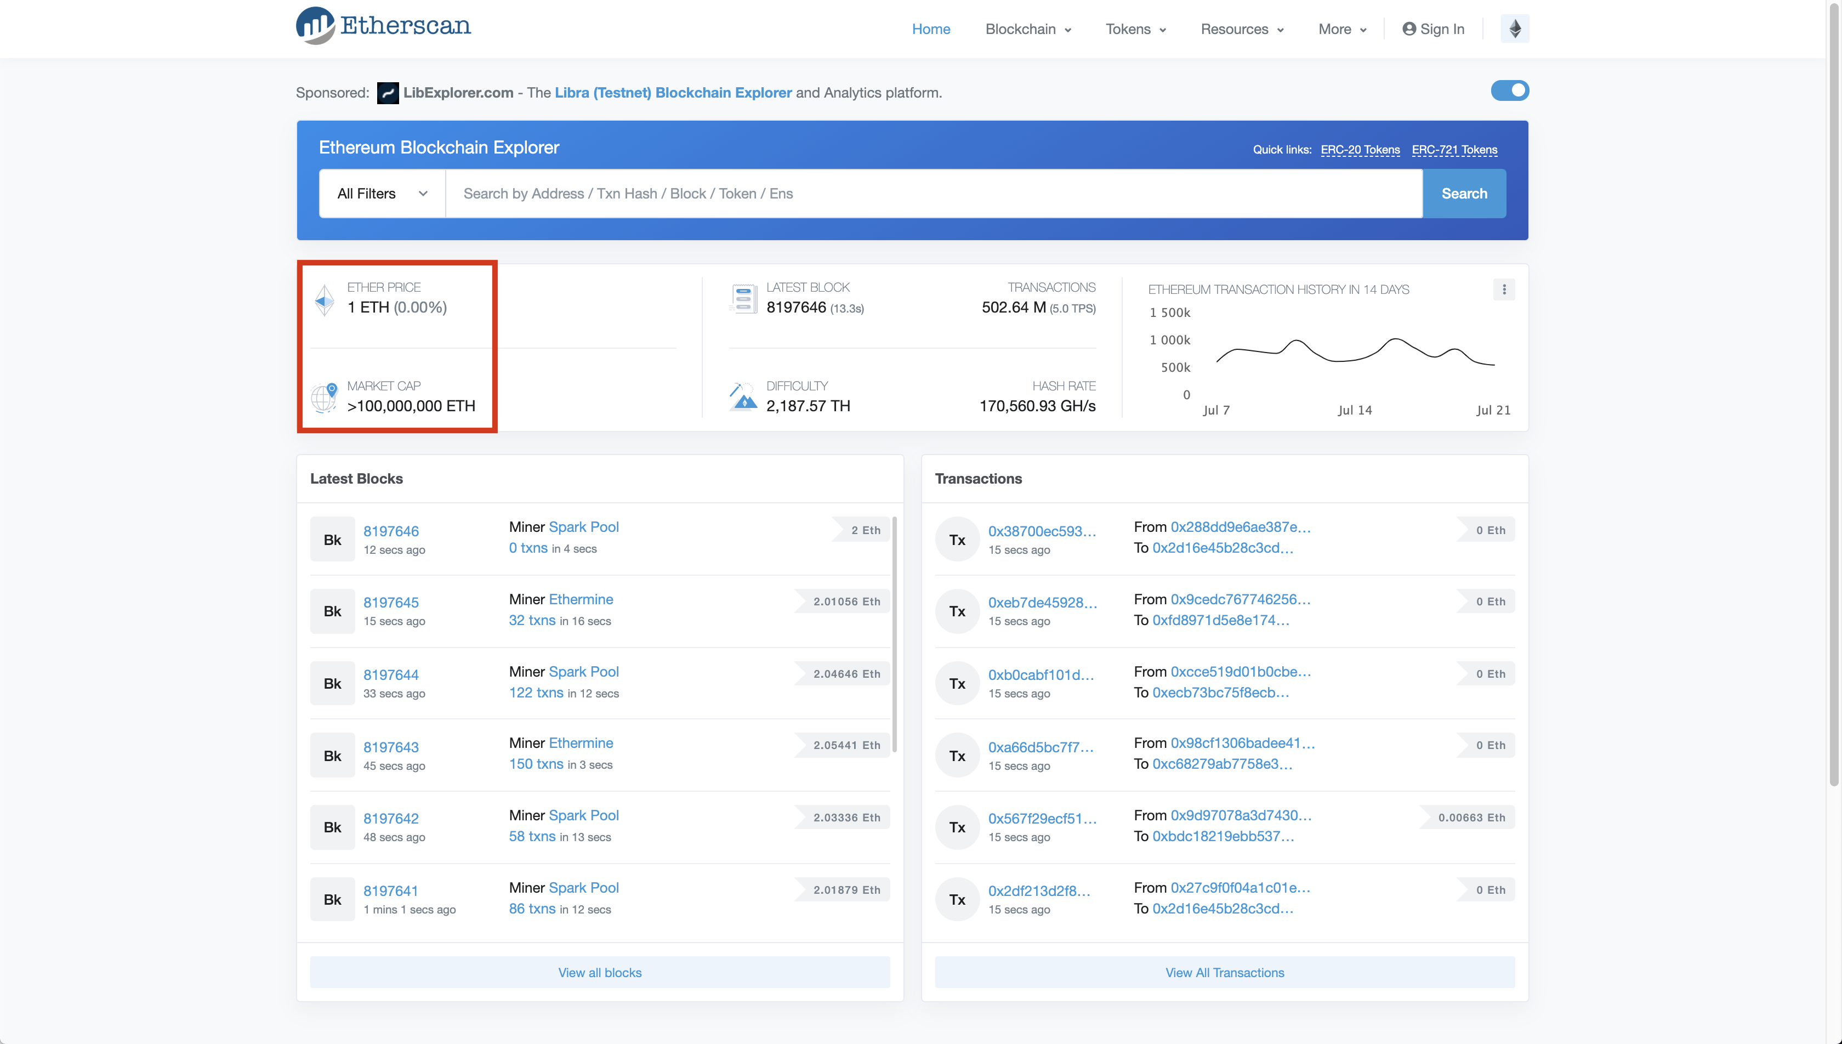Open ERC-20 Tokens quick link
The image size is (1842, 1044).
point(1360,150)
